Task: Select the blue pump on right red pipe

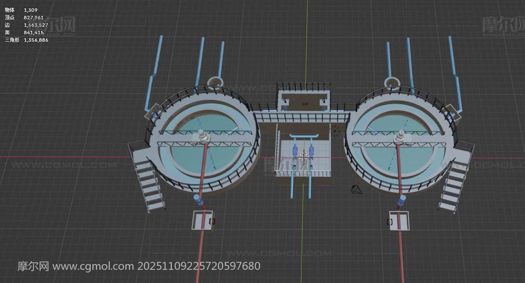Action: coord(402,200)
